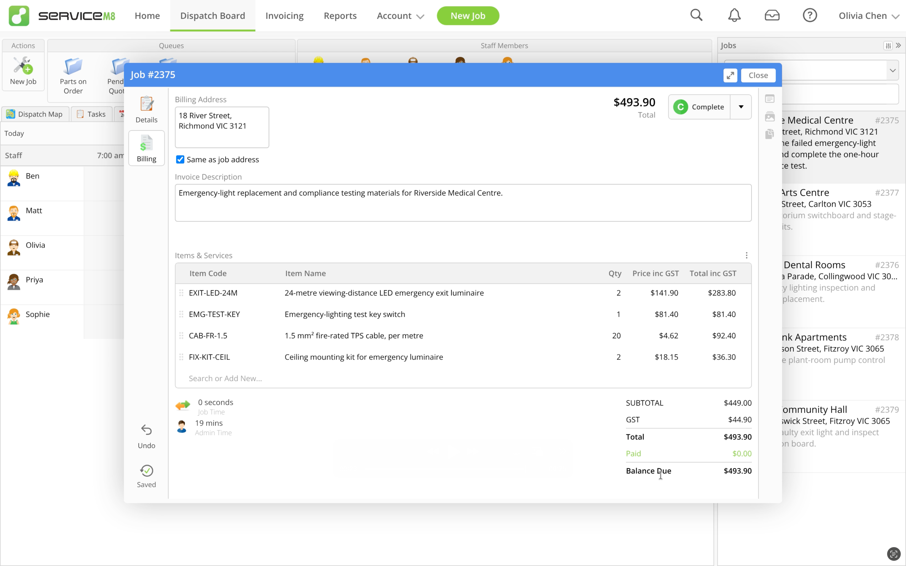The image size is (906, 566).
Task: Switch to Invoicing tab
Action: pos(284,16)
